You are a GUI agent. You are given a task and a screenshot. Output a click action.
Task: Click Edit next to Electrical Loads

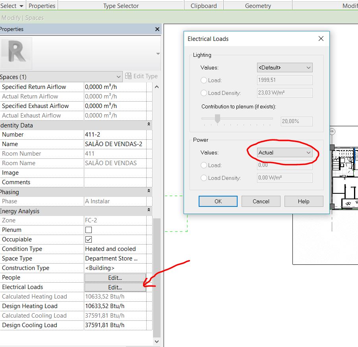tap(115, 287)
